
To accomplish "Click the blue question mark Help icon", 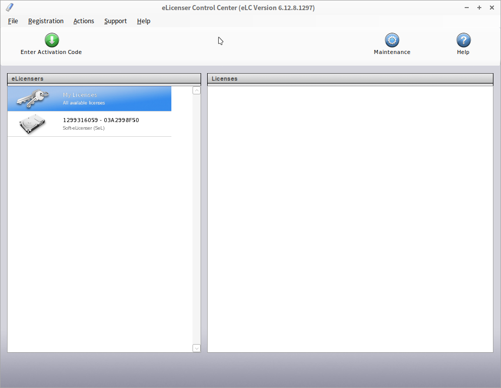I will tap(463, 40).
